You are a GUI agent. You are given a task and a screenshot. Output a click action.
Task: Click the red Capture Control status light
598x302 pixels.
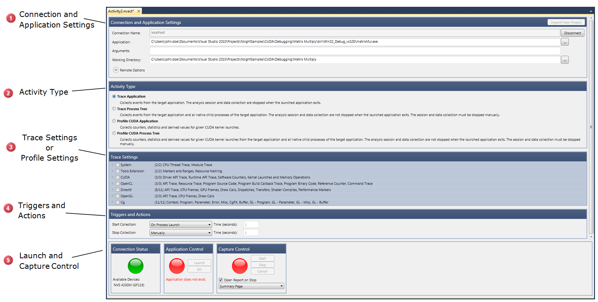tap(239, 266)
